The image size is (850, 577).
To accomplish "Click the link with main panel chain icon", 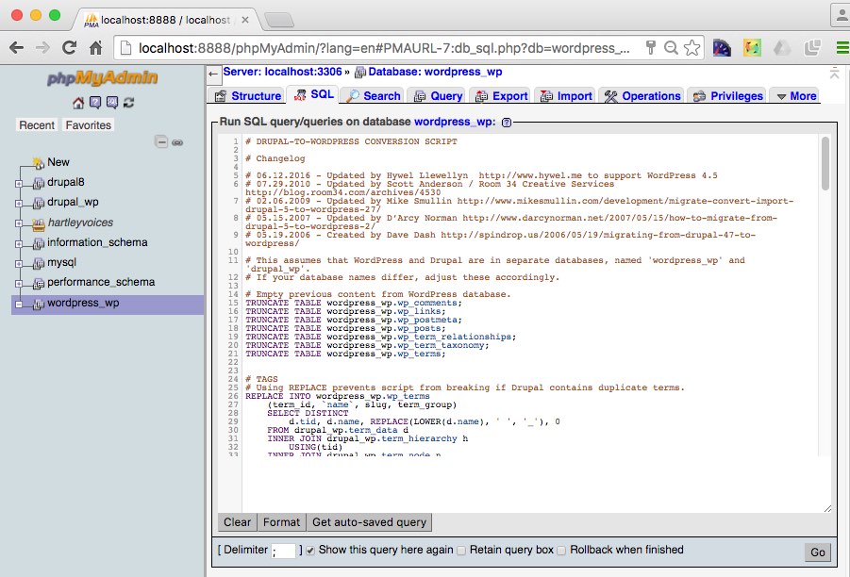I will coord(177,142).
